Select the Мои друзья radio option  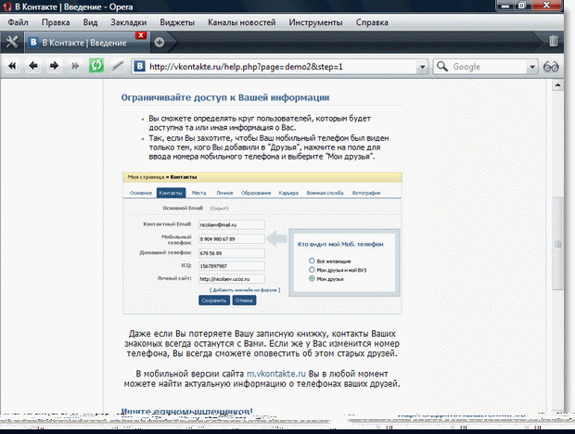[x=312, y=278]
